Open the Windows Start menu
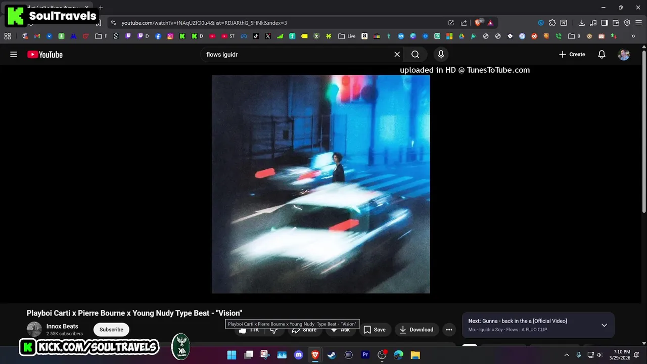This screenshot has height=364, width=647. click(x=232, y=355)
